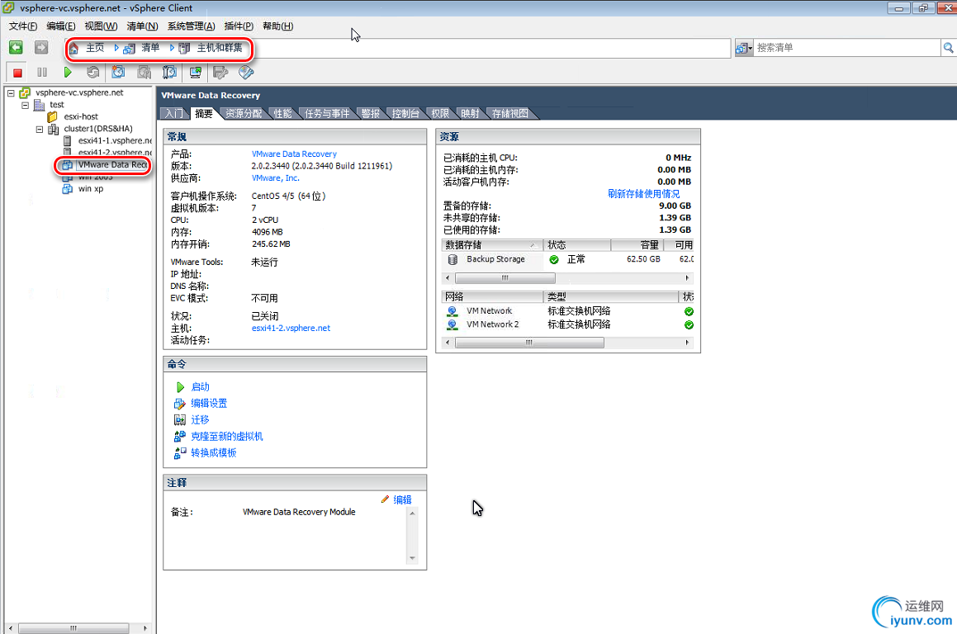Click network list horizontal scrollbar thumb

point(529,343)
